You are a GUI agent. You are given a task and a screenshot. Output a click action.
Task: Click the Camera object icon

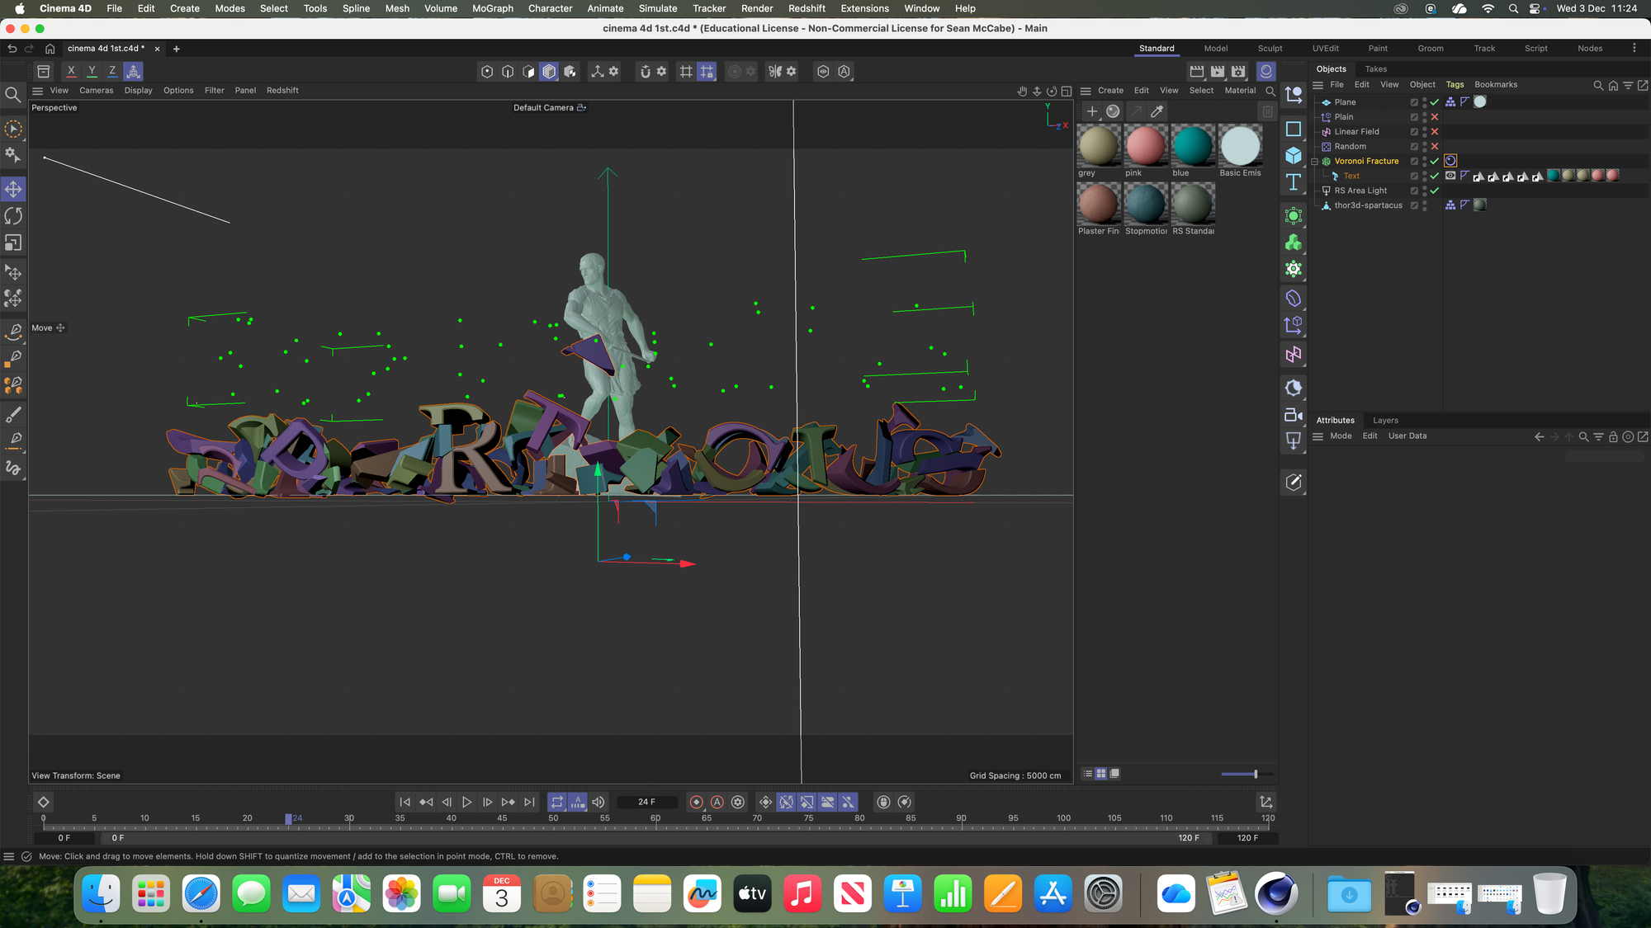[1294, 415]
